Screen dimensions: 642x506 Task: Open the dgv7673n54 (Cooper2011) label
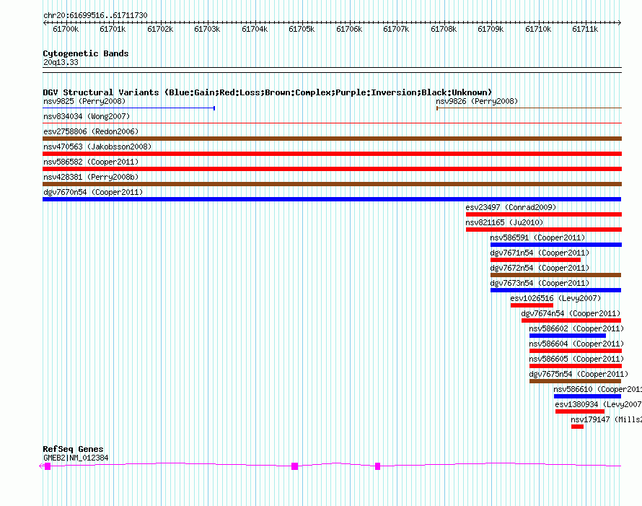pyautogui.click(x=540, y=283)
